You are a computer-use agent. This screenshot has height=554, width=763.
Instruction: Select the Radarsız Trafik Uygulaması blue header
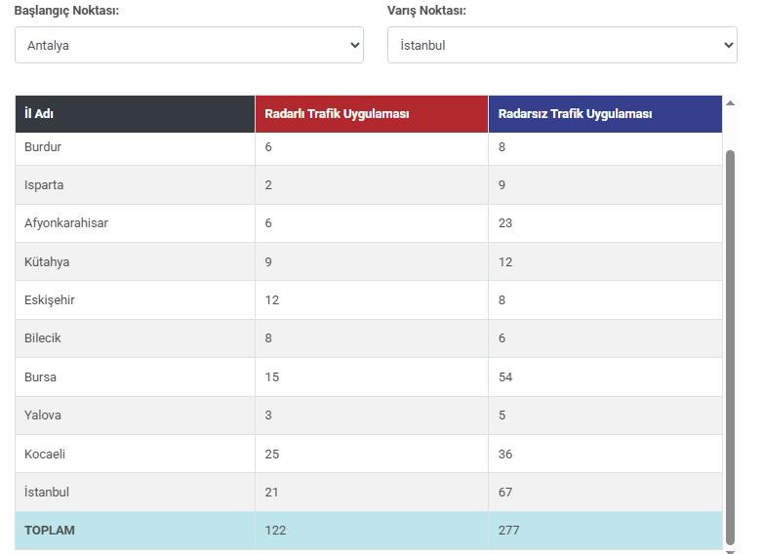[605, 114]
